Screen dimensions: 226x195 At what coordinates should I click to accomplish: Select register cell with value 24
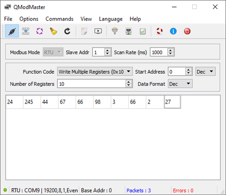pyautogui.click(x=14, y=102)
